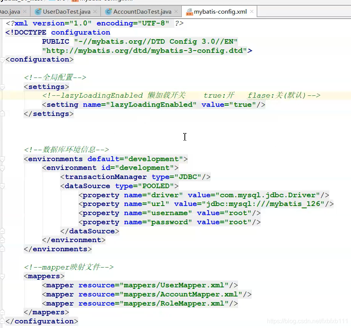
Task: Click default="development" in the environments tag
Action: [135, 159]
